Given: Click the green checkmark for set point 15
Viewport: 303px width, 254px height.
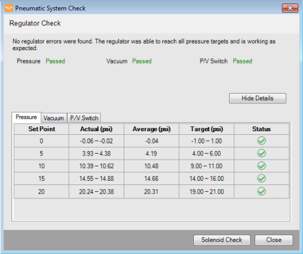Looking at the screenshot, I should coord(262,178).
